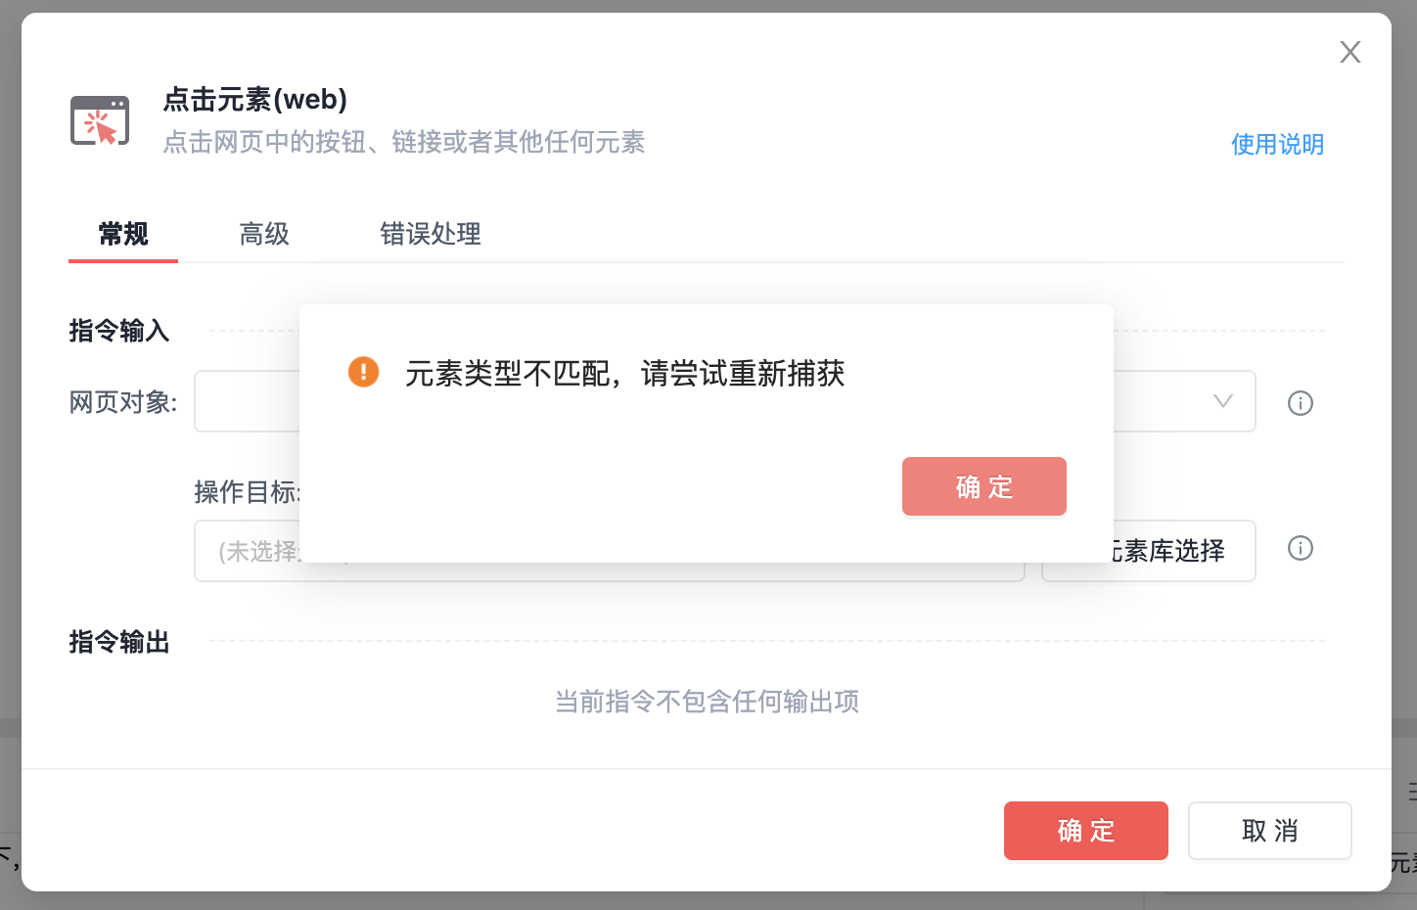Open the 使用说明 help link
Screen dimensions: 1417x910
1277,145
